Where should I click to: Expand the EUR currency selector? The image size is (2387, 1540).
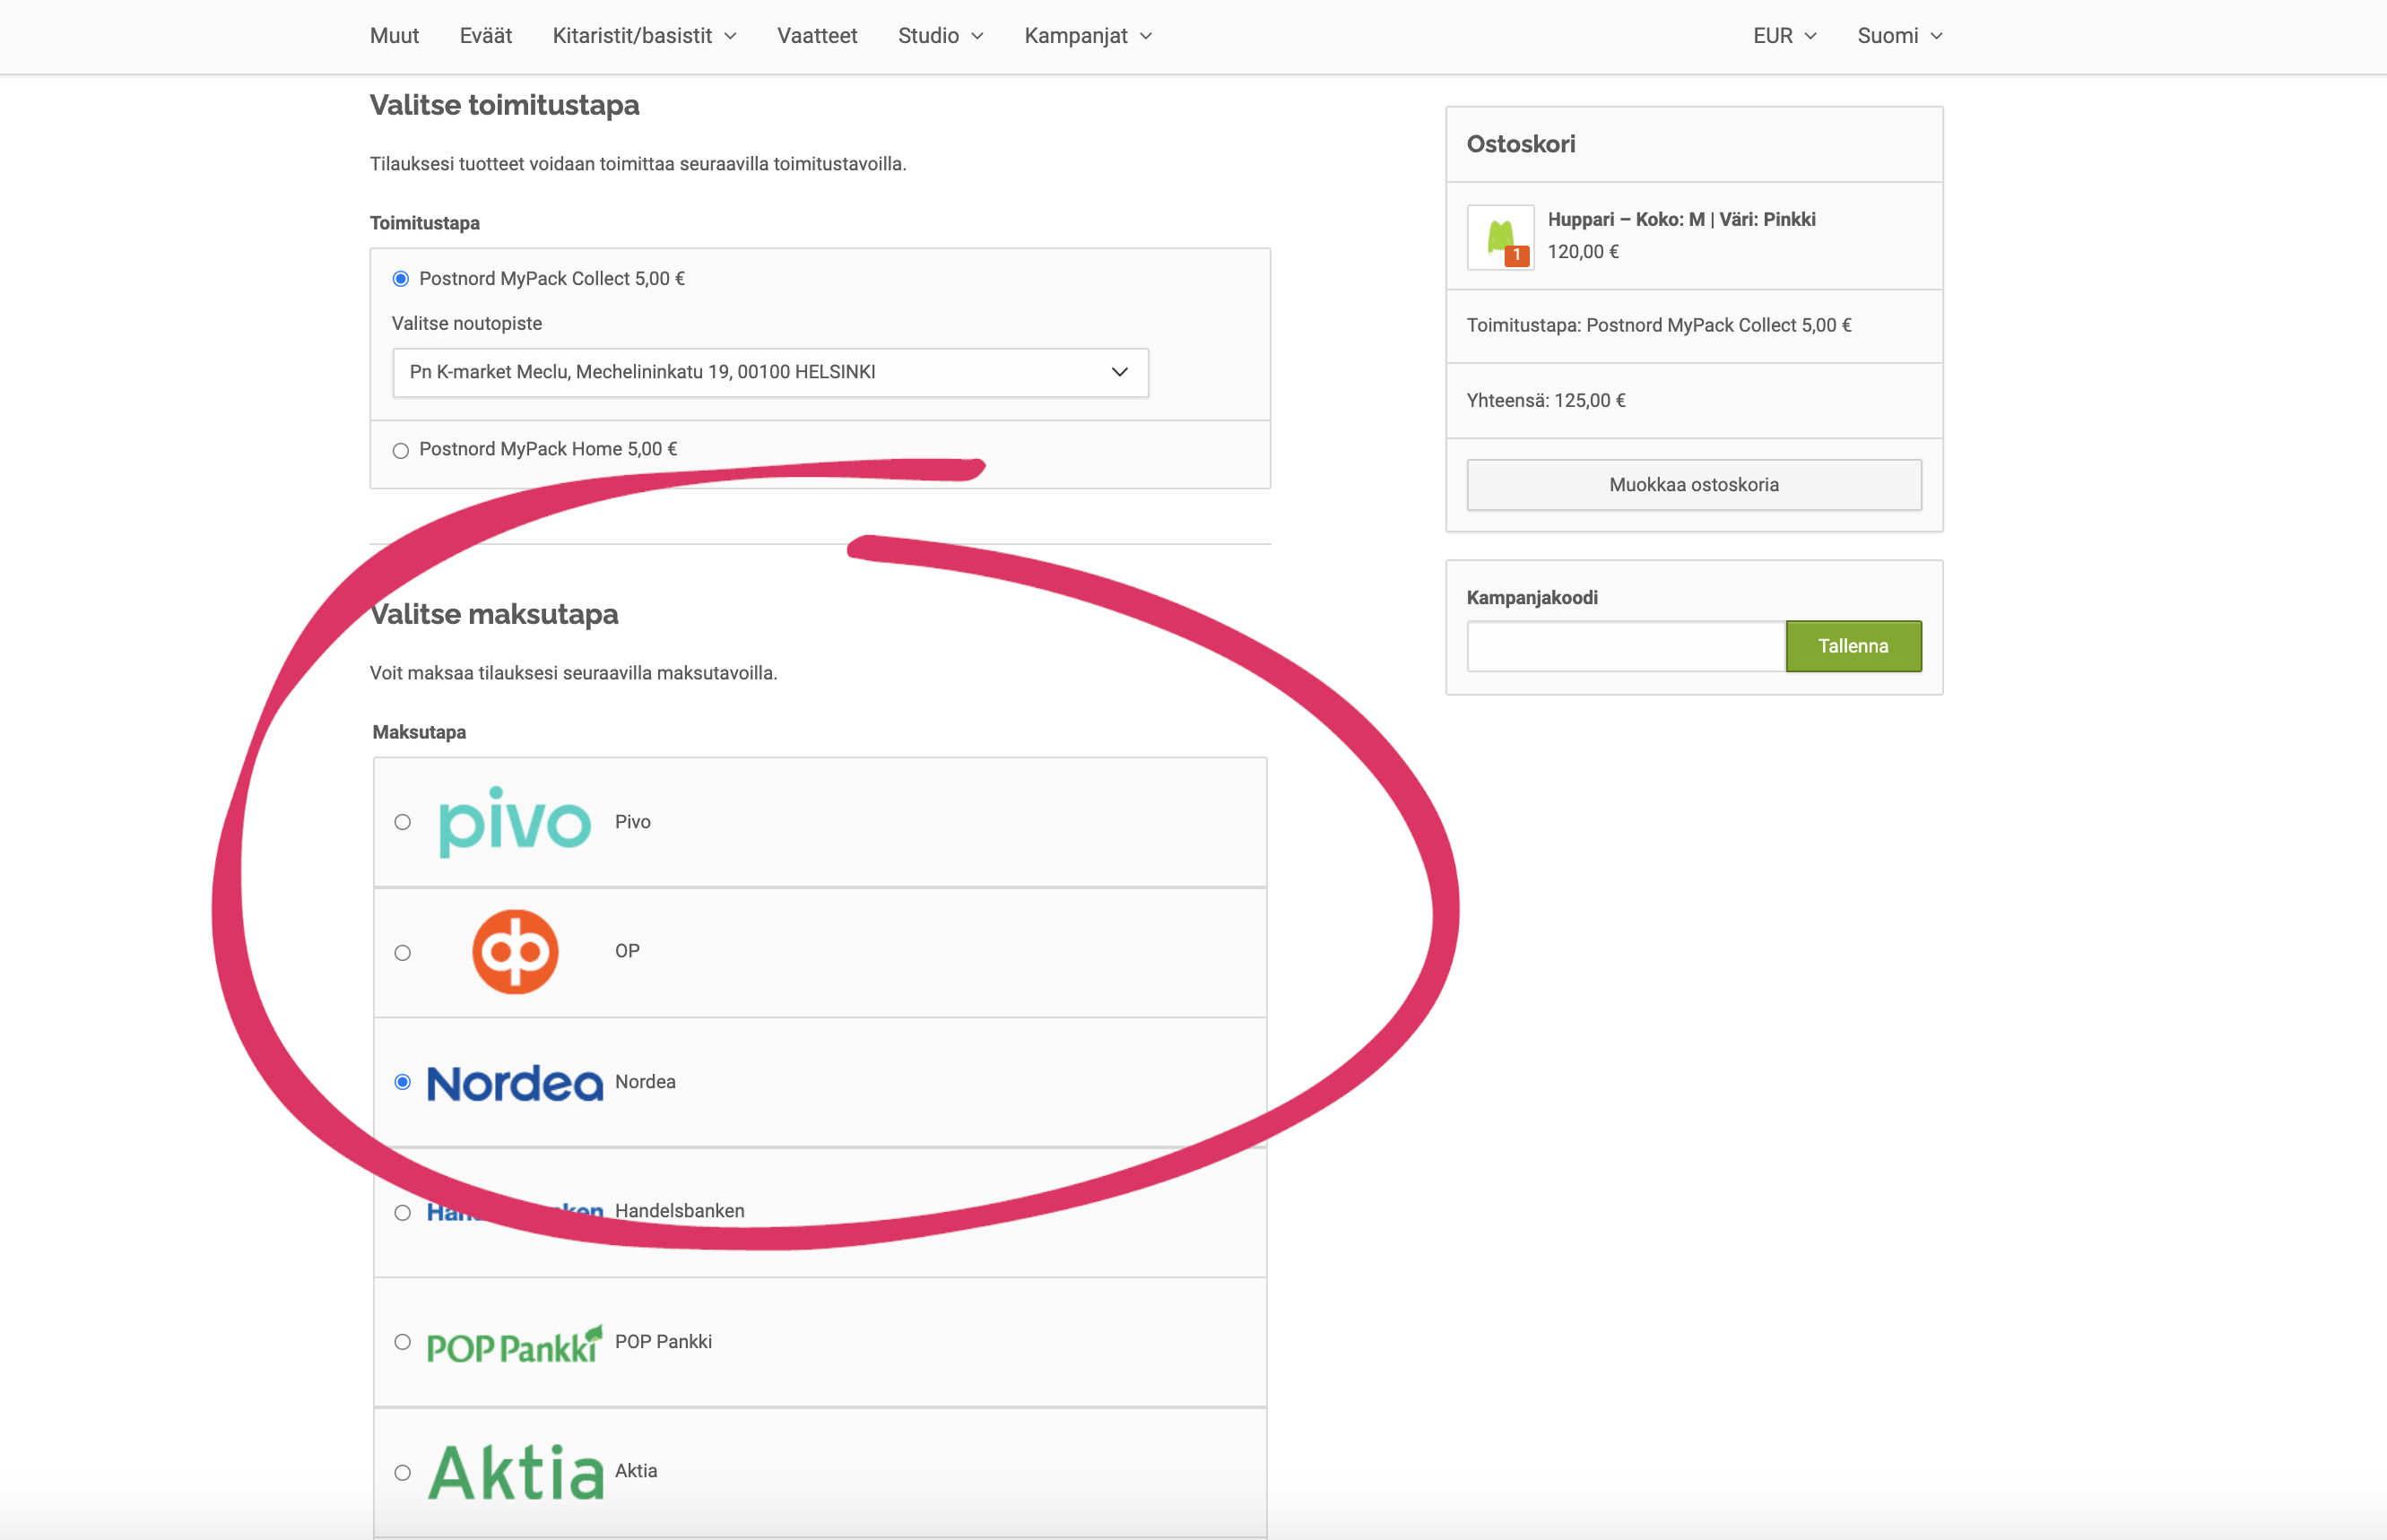(1784, 36)
